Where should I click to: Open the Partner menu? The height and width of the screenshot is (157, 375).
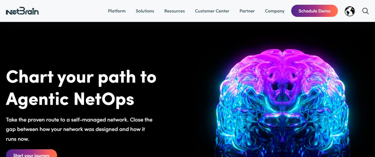coord(247,11)
